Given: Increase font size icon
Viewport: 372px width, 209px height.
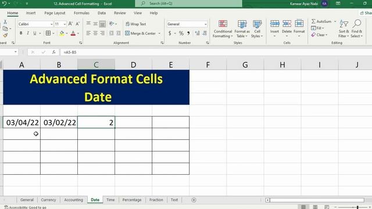Looking at the screenshot, I should coord(70,24).
